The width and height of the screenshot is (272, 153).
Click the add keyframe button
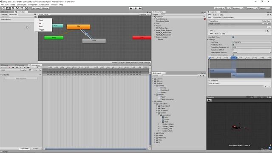[x=37, y=70]
